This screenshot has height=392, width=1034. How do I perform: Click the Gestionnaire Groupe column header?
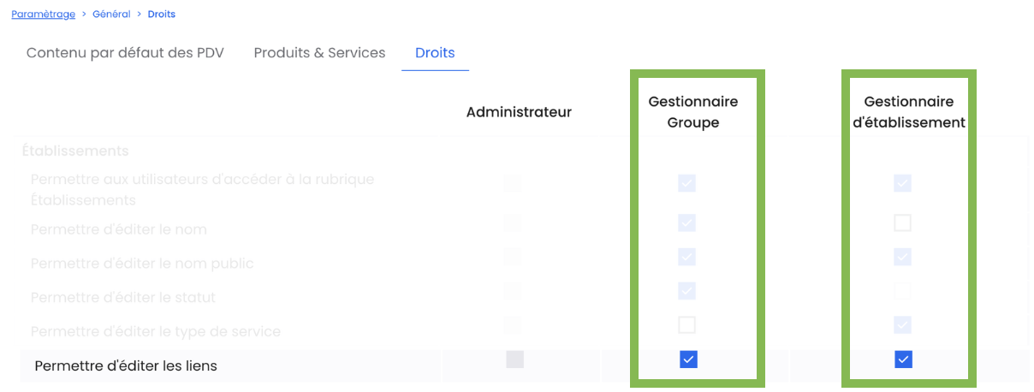point(693,112)
